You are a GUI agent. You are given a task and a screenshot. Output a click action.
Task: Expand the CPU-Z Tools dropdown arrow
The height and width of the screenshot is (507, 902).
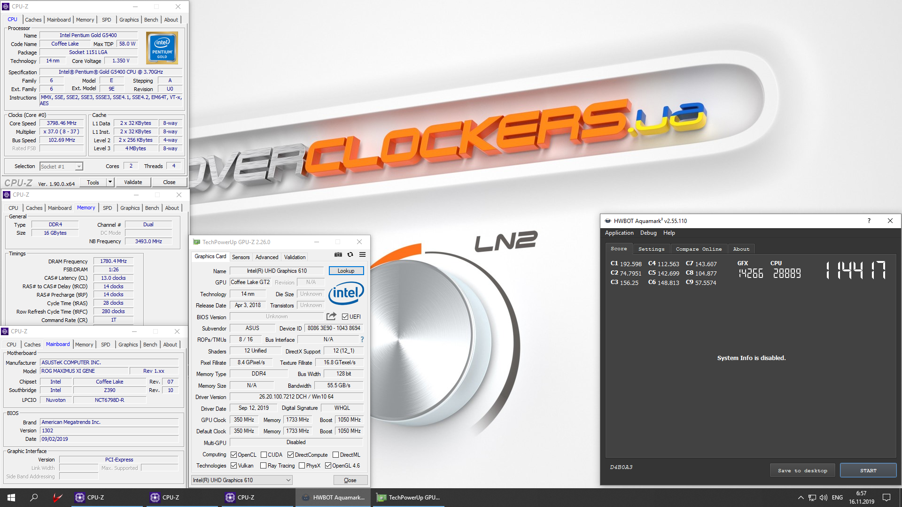coord(110,182)
